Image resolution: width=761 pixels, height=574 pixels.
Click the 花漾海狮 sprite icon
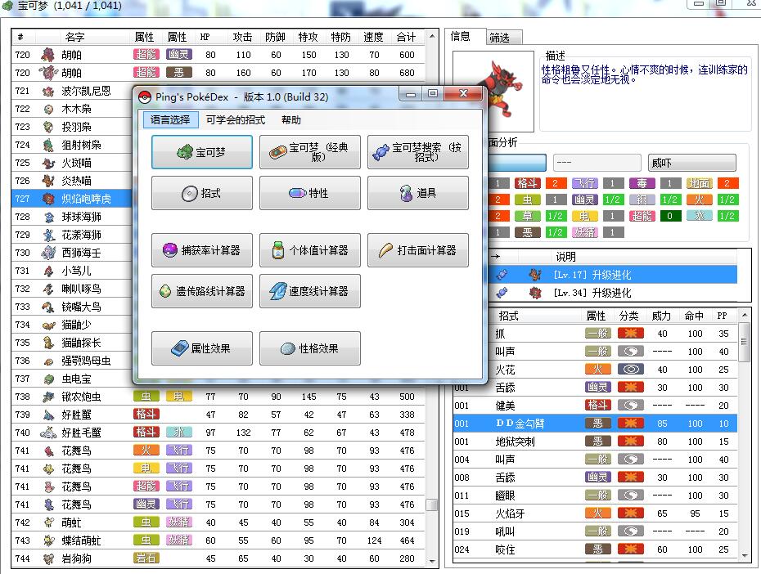48,235
